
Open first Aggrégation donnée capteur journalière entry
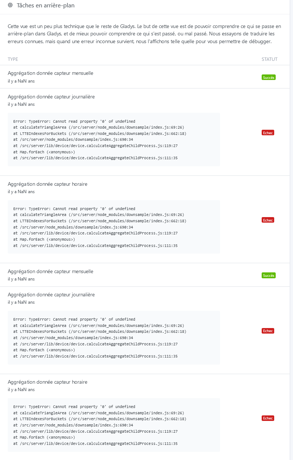click(51, 97)
